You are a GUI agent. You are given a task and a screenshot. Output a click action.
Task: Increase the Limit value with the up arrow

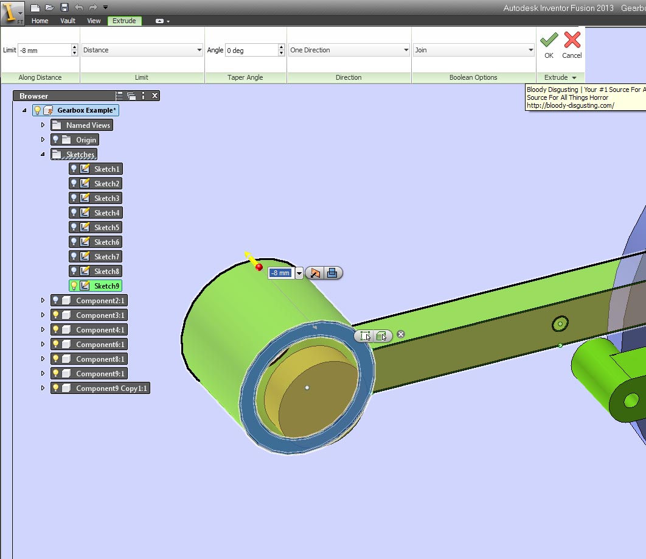coord(75,47)
